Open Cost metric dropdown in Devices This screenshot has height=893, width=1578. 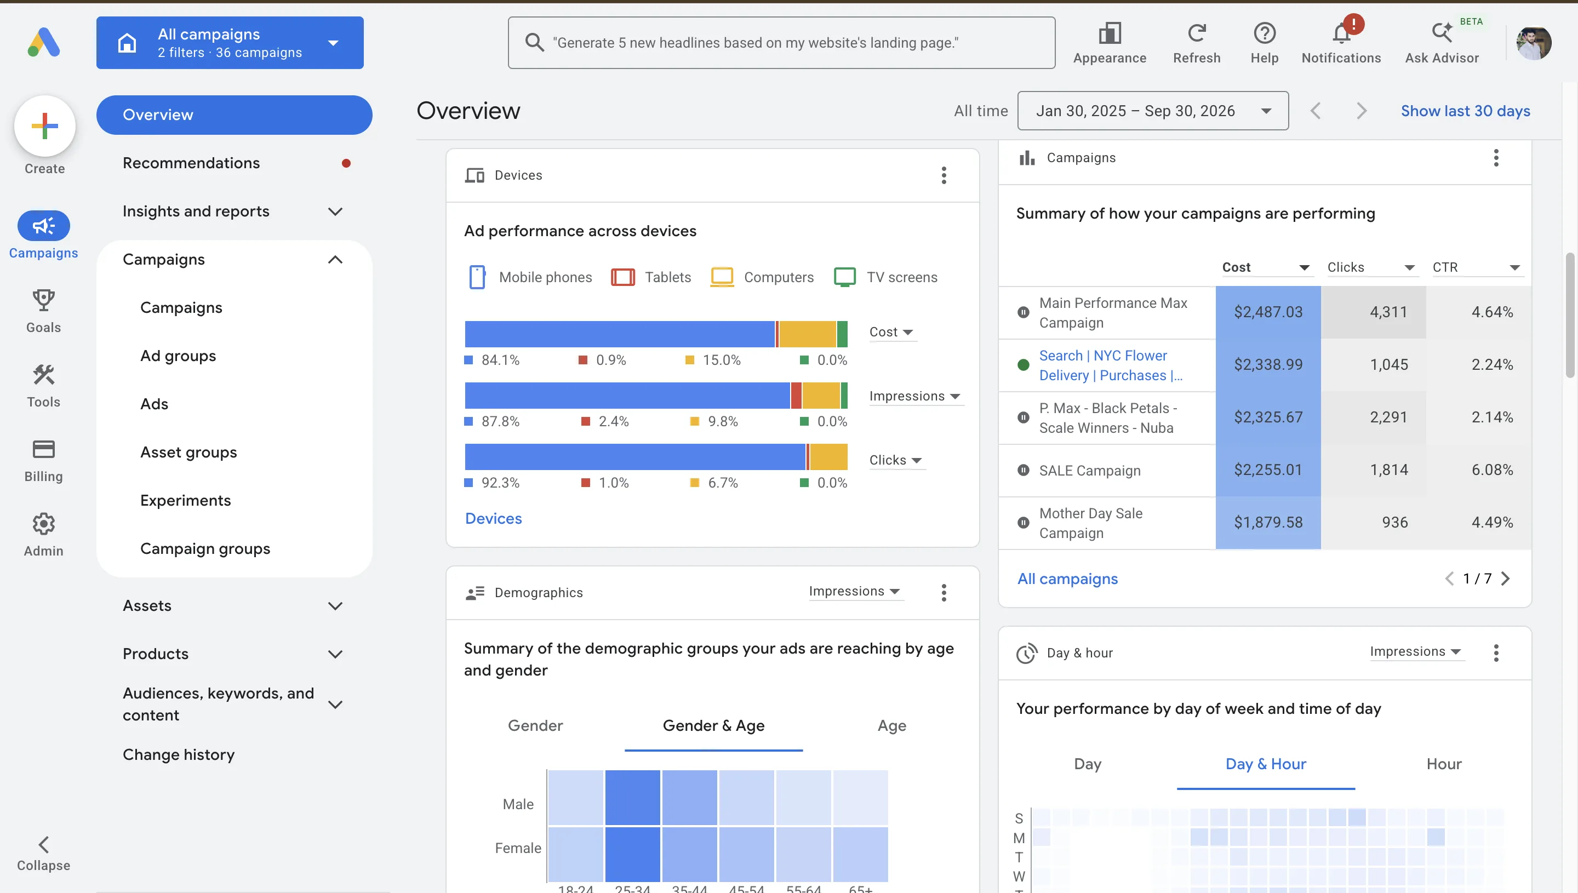[893, 332]
